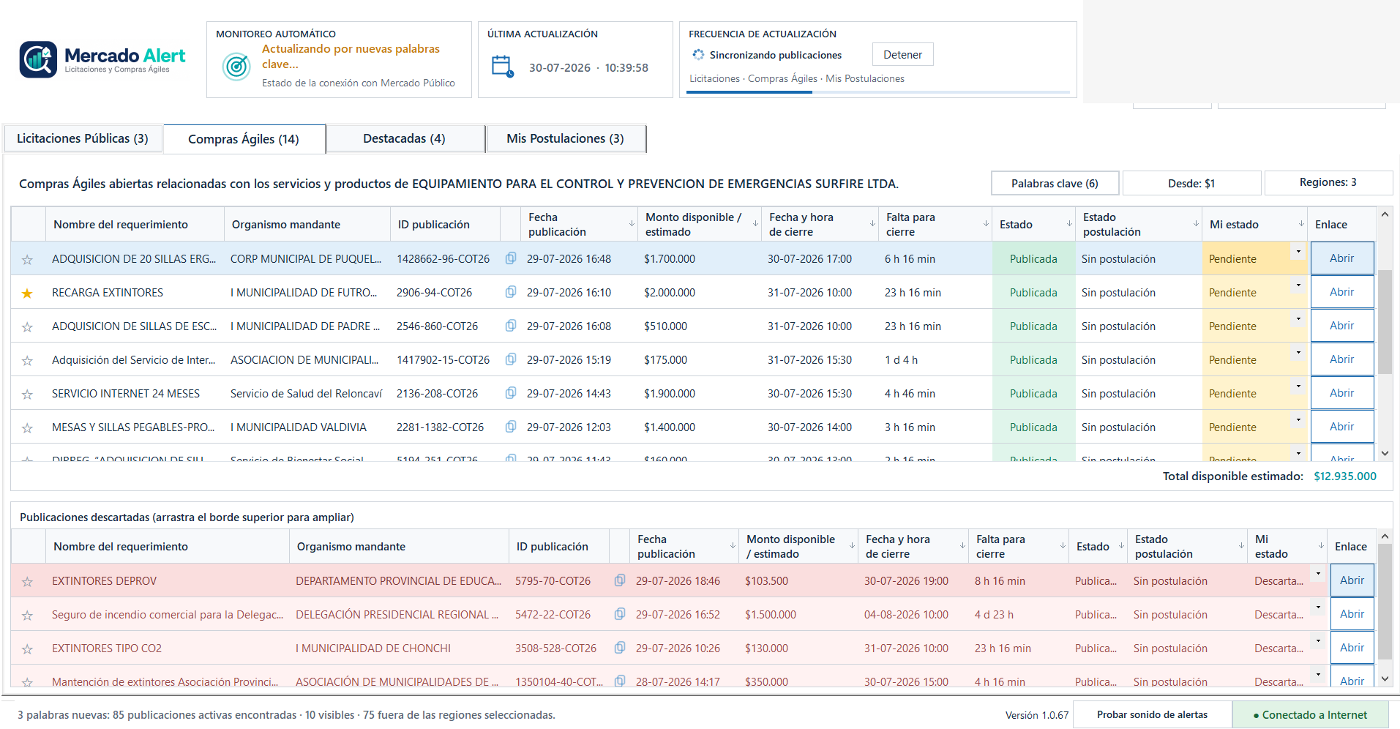Click the top table scroll-down arrow

(x=1385, y=453)
